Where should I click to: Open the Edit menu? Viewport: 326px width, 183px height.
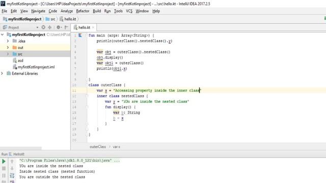14,11
